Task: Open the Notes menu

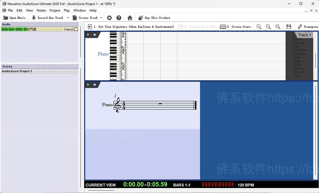Action: point(41,10)
